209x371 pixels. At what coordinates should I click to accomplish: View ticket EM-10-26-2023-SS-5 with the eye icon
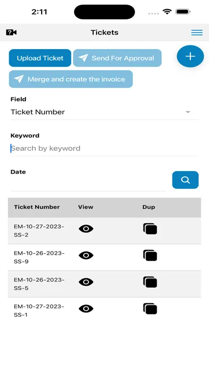[x=86, y=282]
